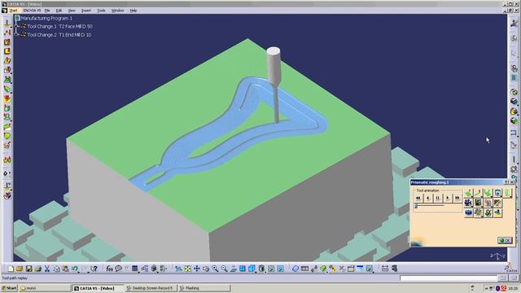Screen dimensions: 521x293
Task: Open the third green replay mode icon
Action: click(488, 193)
